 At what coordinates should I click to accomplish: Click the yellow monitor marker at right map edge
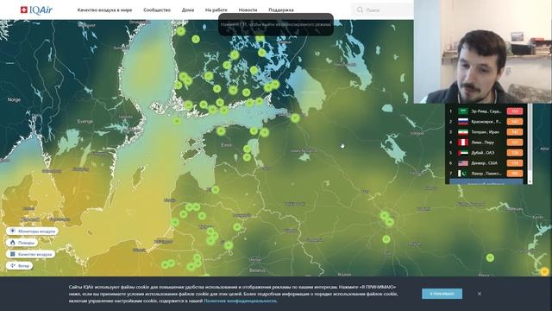[x=544, y=271]
